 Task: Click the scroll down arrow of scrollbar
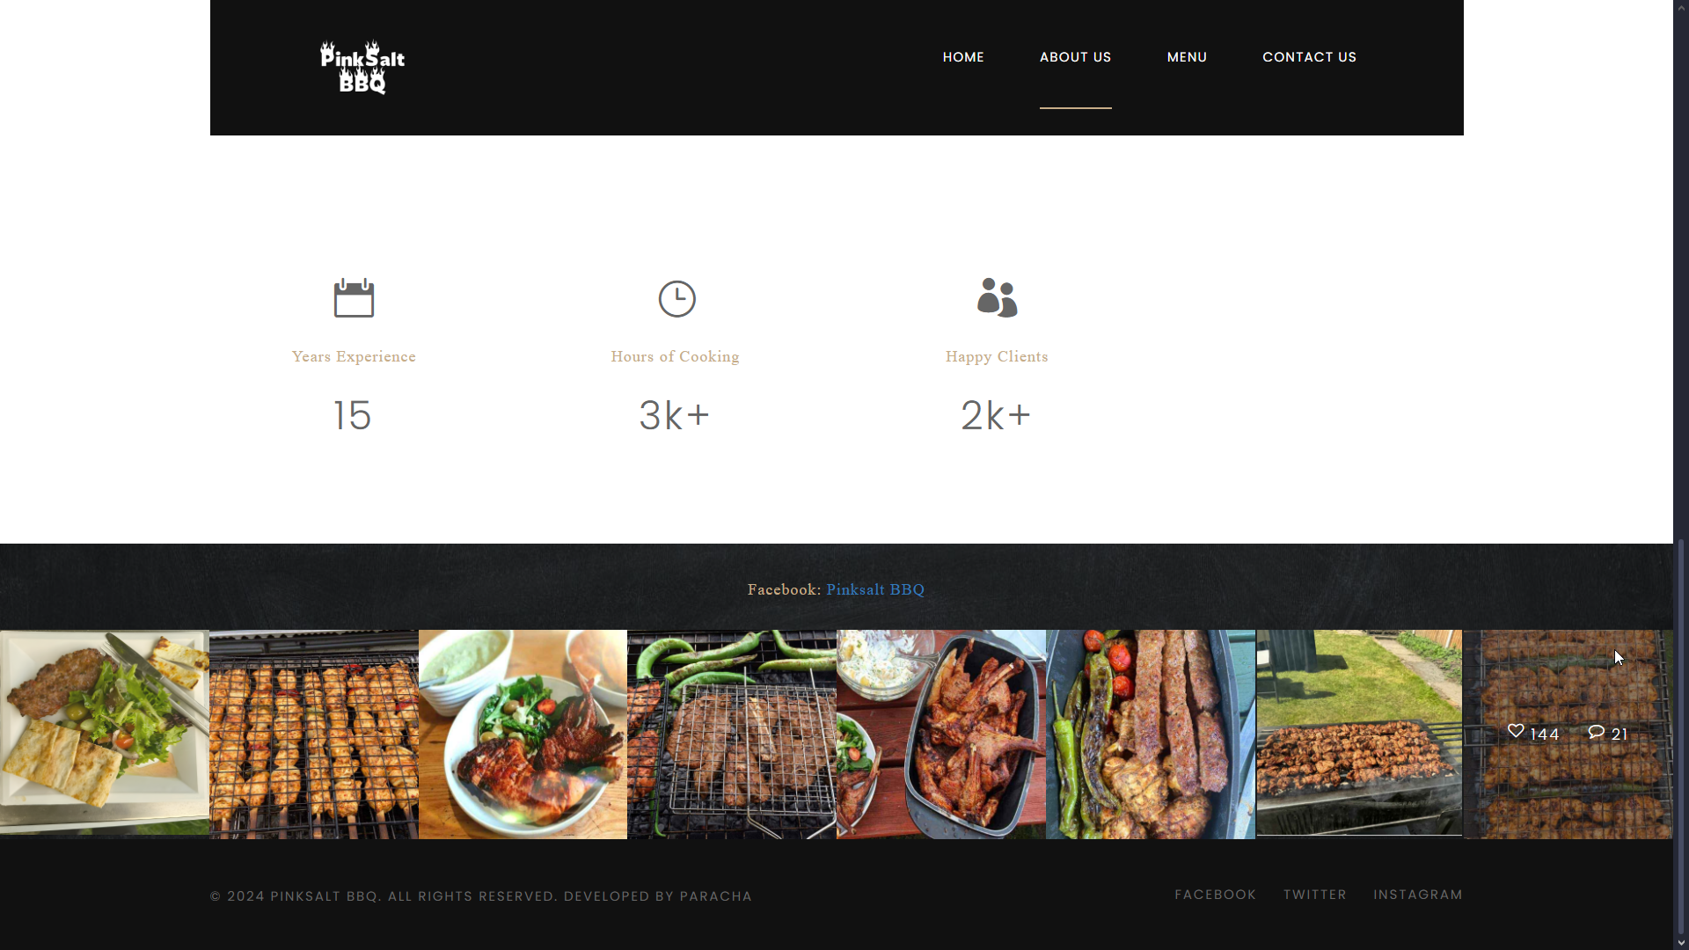click(x=1681, y=942)
